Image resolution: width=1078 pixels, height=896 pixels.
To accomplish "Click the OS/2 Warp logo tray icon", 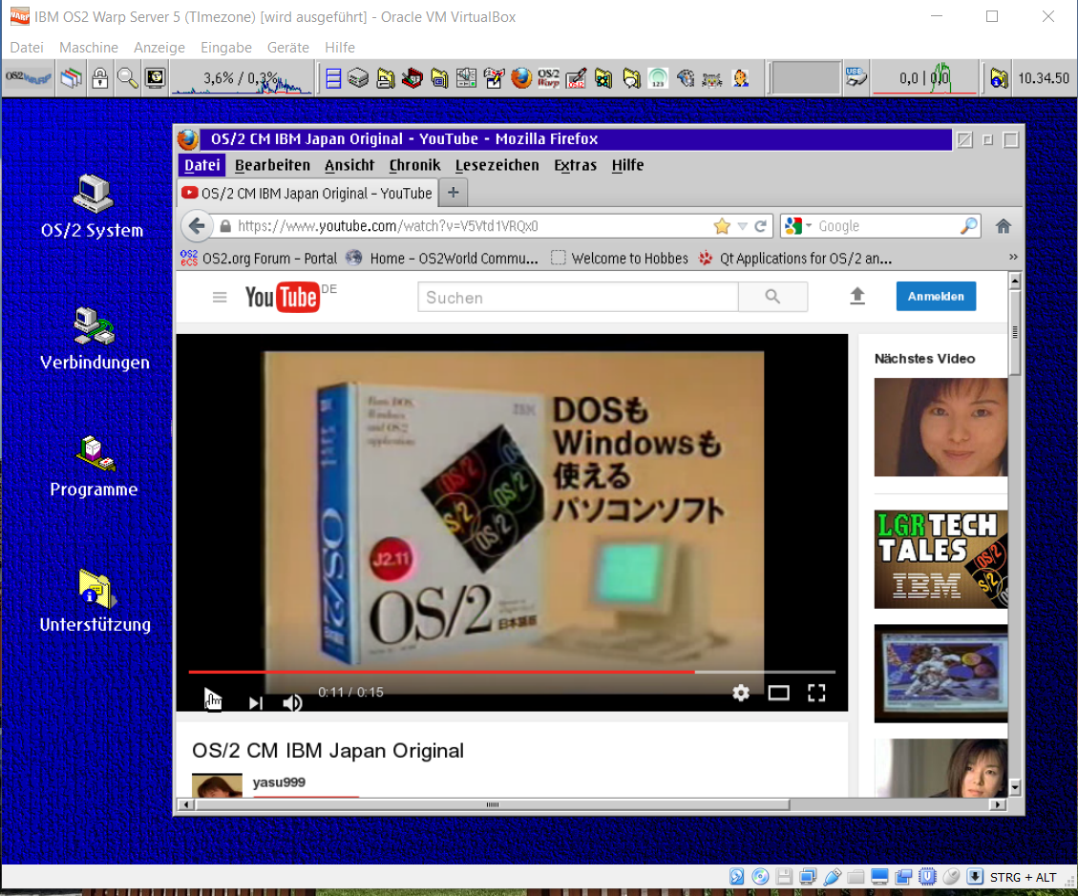I will 548,78.
